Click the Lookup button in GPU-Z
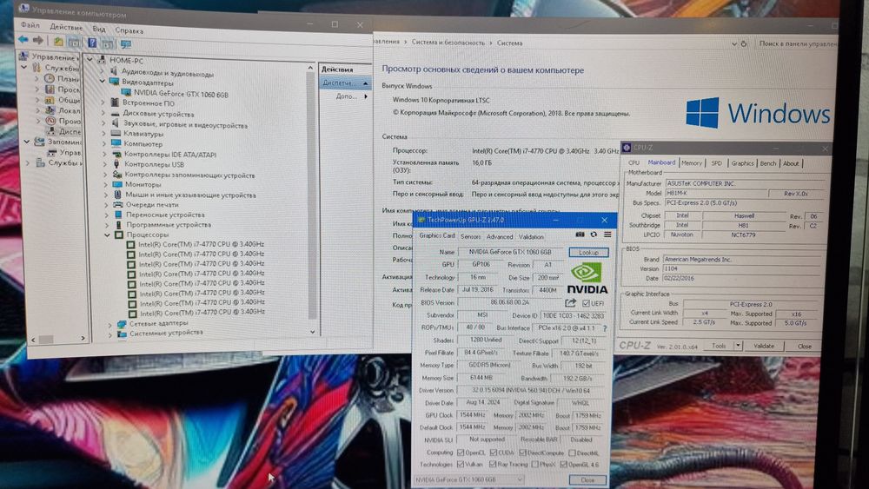Screen dimensions: 869x489 588,253
